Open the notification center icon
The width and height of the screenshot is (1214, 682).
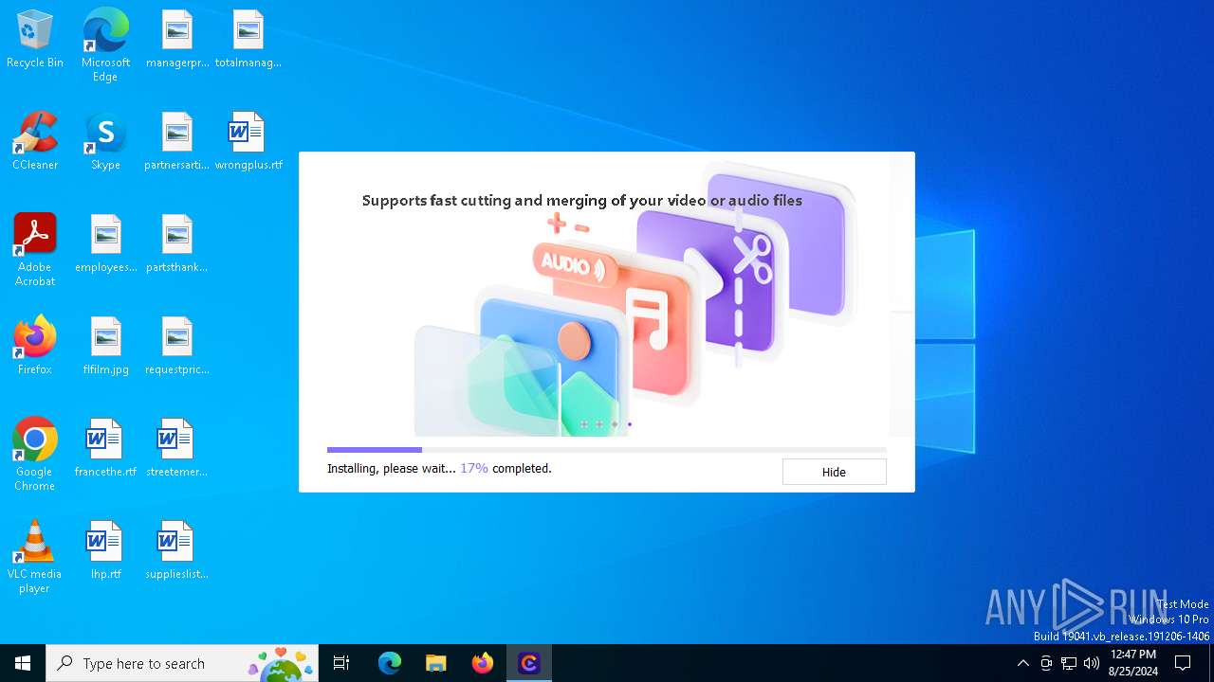coord(1184,663)
